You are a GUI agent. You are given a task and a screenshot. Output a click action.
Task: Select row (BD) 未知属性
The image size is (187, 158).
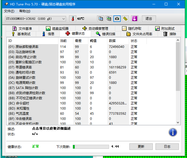click(77, 108)
